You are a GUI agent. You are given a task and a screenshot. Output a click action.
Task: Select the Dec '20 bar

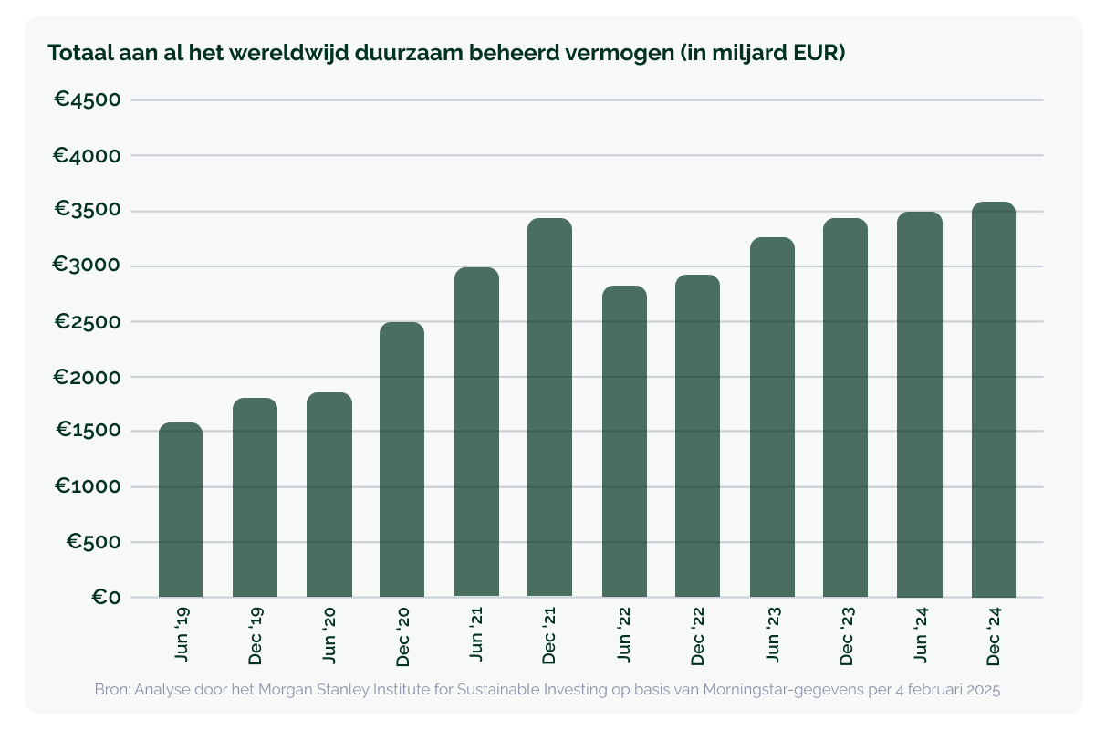point(402,460)
